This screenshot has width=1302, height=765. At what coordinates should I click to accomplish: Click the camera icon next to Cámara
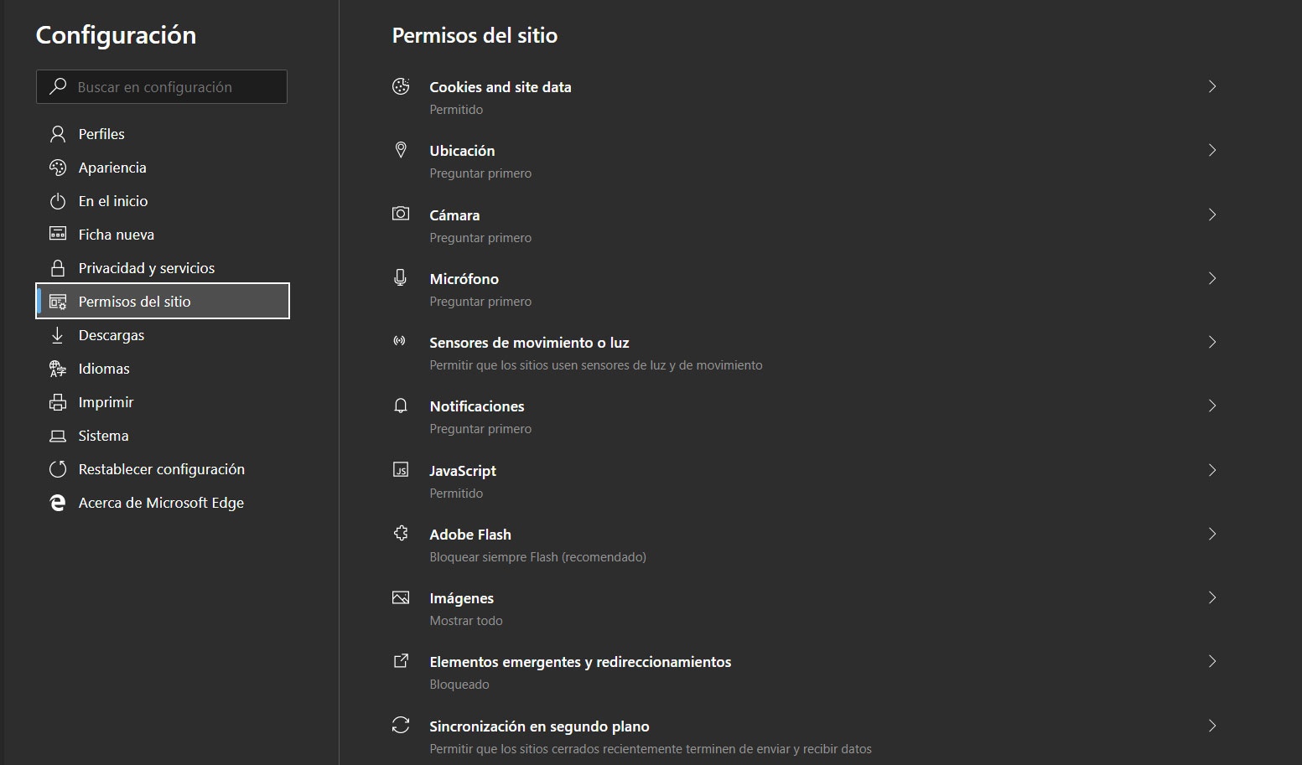click(x=401, y=214)
